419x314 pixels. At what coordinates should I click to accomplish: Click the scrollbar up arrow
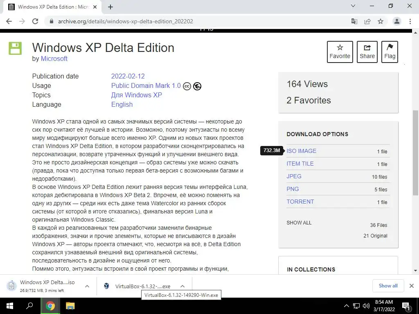coord(415,33)
